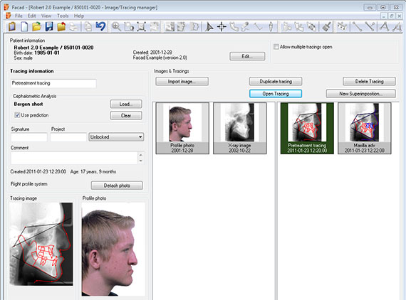
Task: Select the angle measurement 'A' tool
Action: point(384,26)
